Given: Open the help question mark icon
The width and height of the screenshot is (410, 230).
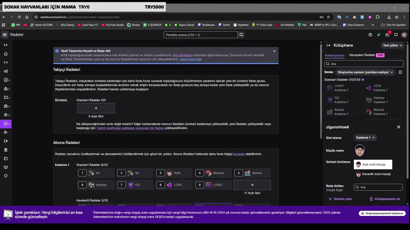Looking at the screenshot, I should pos(370,35).
